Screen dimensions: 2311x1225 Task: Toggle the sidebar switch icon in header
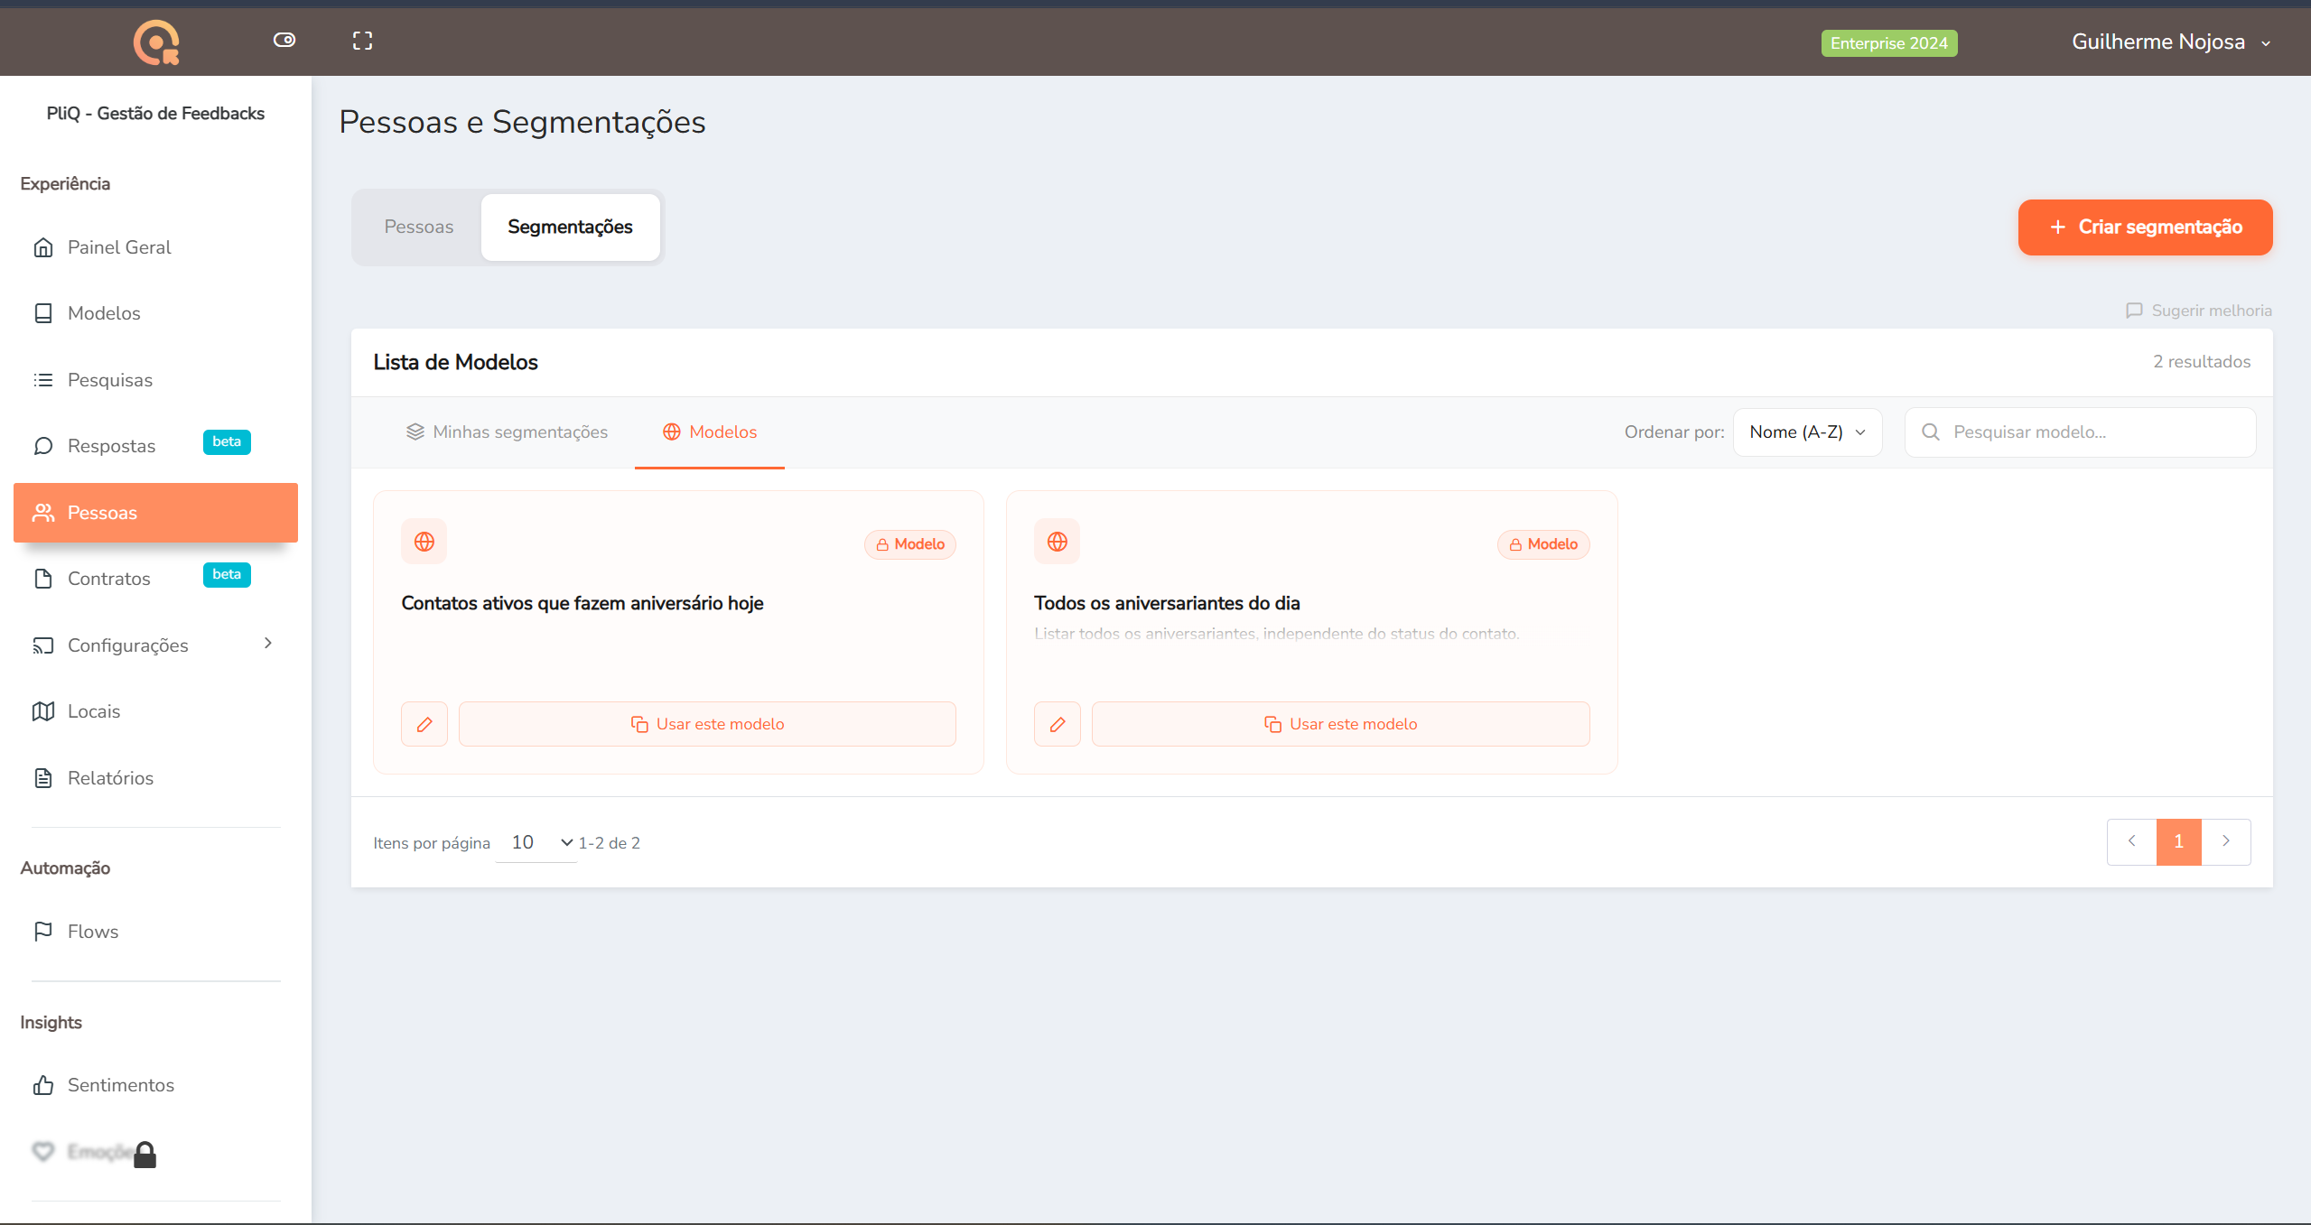click(284, 40)
